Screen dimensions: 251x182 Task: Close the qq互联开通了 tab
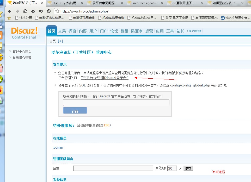click(x=202, y=3)
